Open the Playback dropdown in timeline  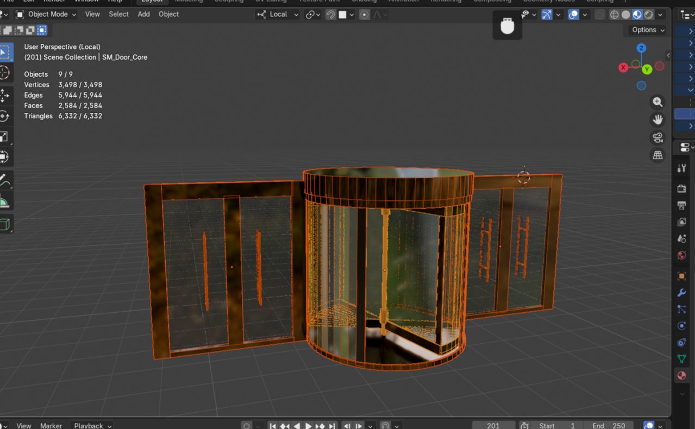coord(92,426)
